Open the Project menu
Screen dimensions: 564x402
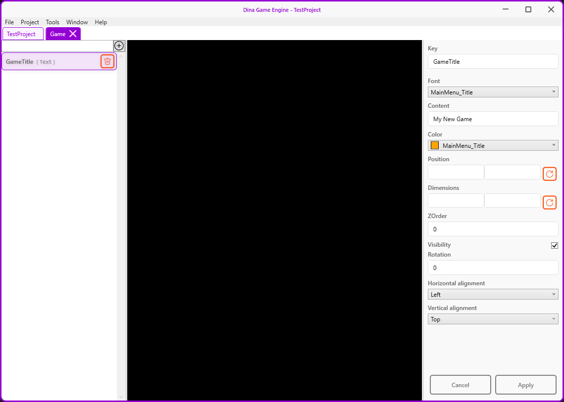point(30,22)
